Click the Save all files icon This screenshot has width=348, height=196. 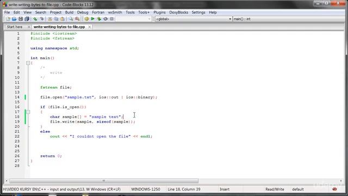(x=27, y=19)
